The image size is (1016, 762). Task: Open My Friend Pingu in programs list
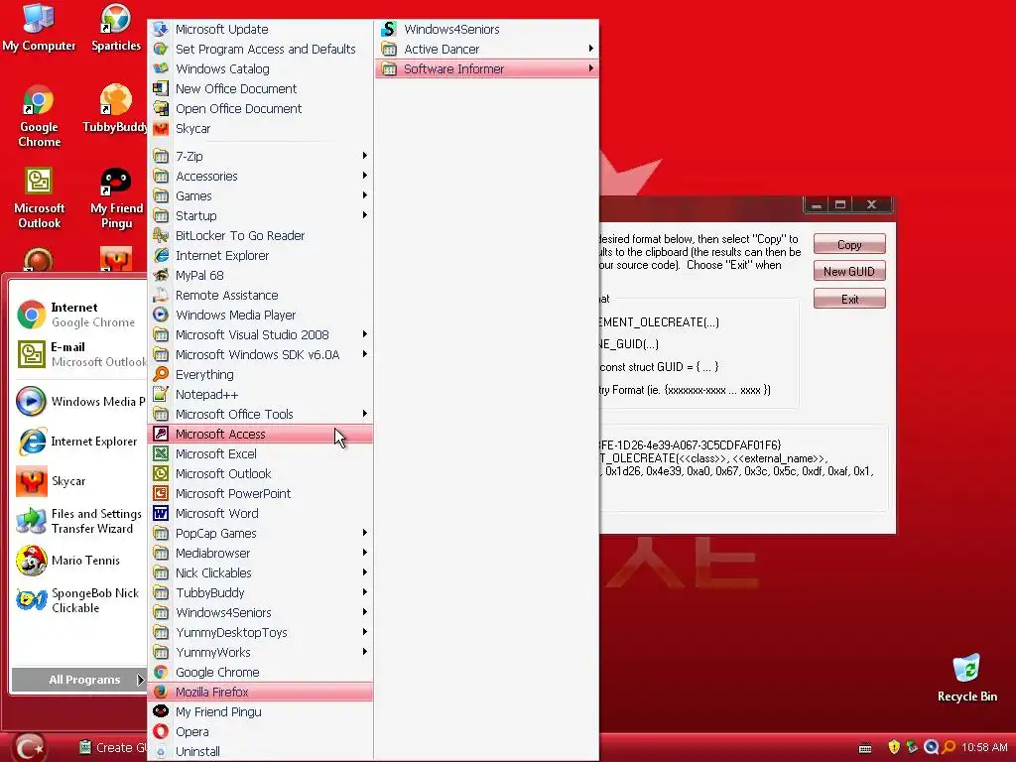click(261, 712)
